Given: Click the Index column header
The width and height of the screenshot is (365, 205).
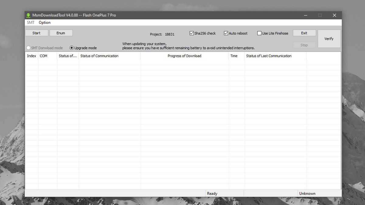Looking at the screenshot, I should [x=32, y=56].
